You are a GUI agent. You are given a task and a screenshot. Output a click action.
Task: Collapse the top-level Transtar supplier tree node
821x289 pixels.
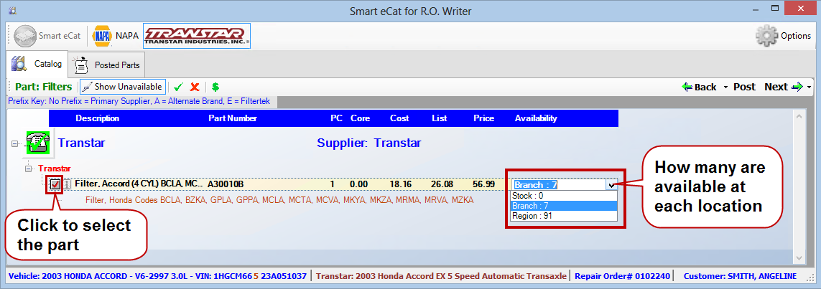(15, 144)
